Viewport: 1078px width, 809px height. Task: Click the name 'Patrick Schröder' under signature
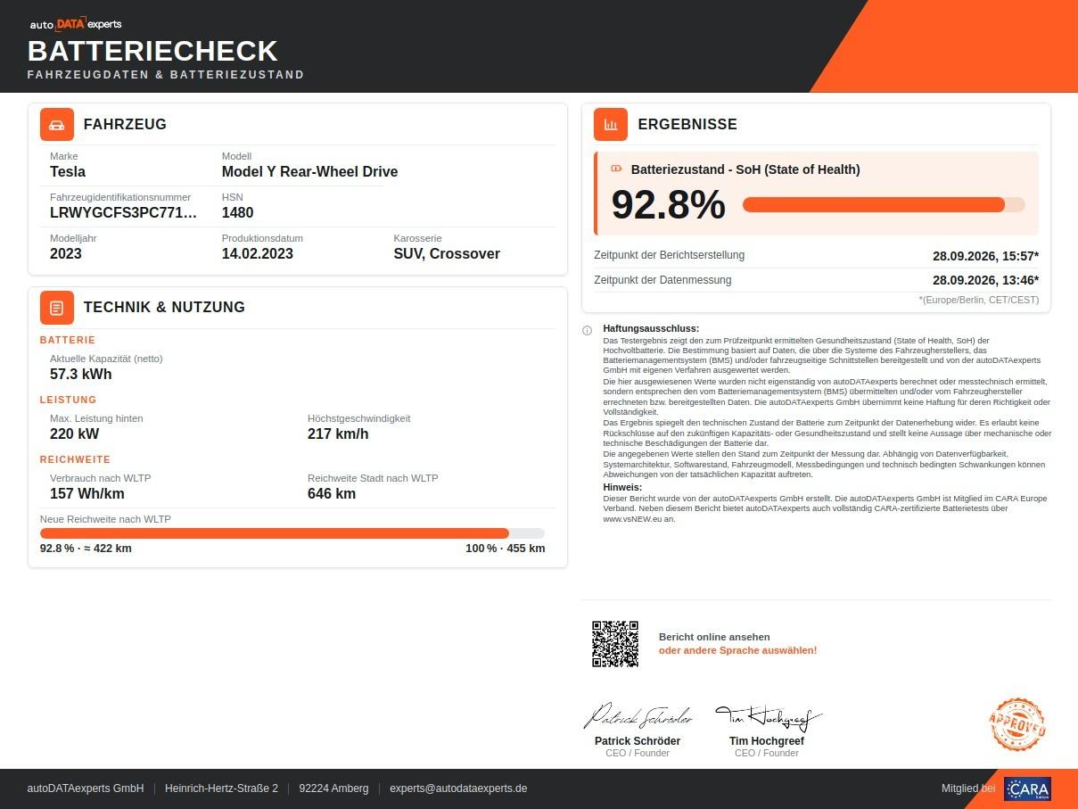pyautogui.click(x=638, y=741)
